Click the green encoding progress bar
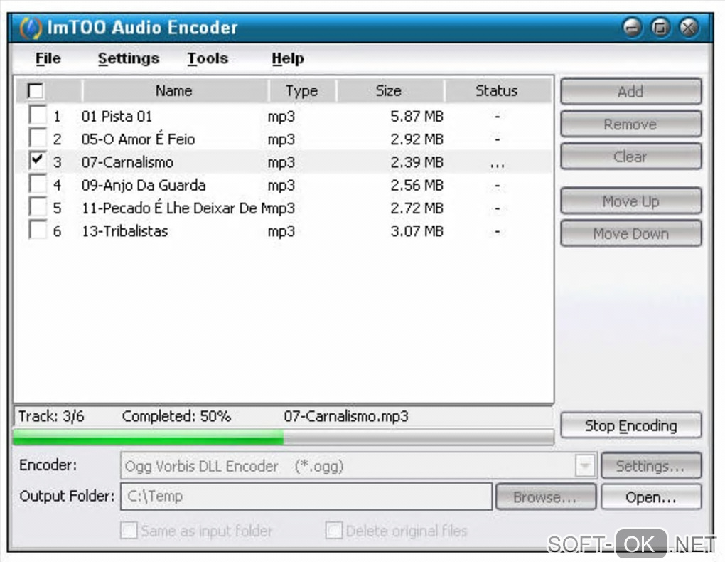 coord(149,438)
